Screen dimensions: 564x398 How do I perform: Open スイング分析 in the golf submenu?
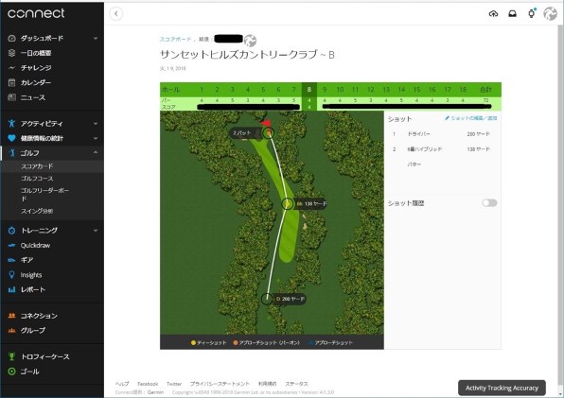coord(37,211)
